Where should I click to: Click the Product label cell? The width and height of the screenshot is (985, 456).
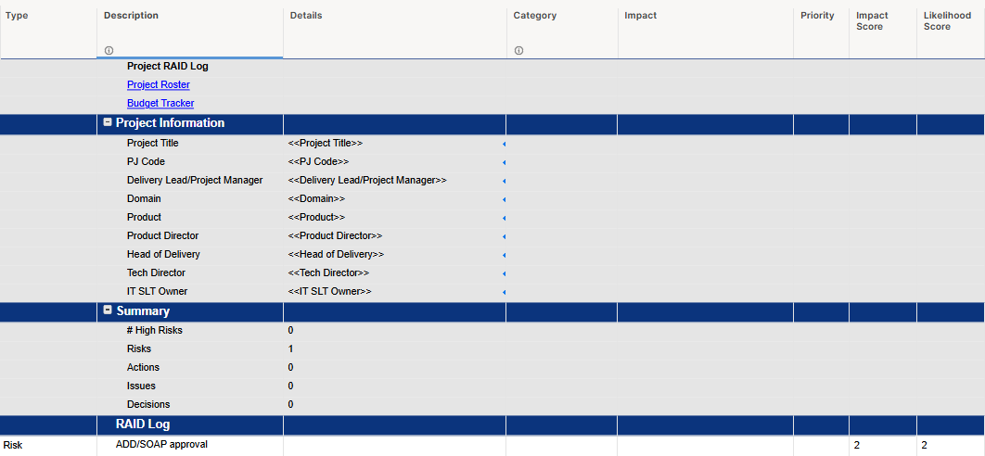[190, 217]
